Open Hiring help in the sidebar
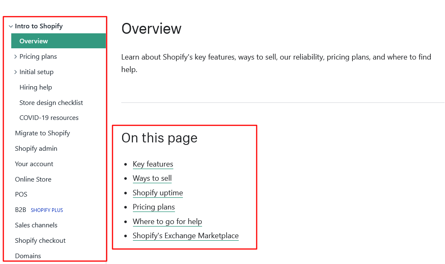 pos(36,87)
